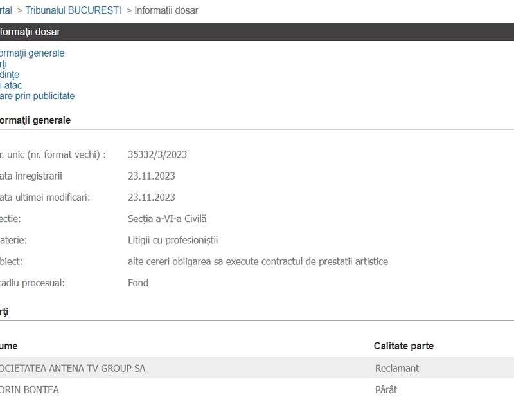
Task: Select the case object text about prestatii artistice
Action: (x=258, y=262)
